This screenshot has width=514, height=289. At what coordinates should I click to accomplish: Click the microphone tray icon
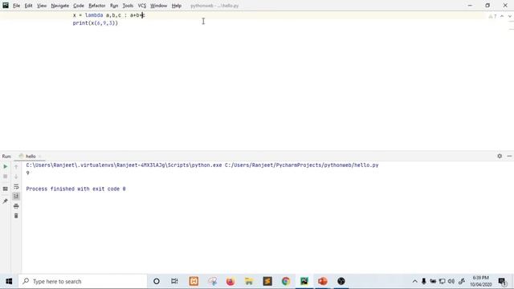424,281
